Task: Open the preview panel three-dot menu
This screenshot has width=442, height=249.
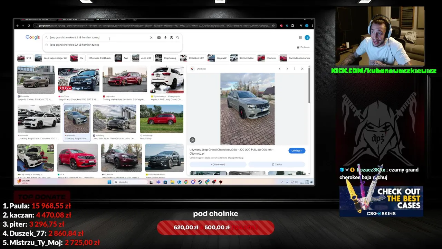Action: click(295, 69)
